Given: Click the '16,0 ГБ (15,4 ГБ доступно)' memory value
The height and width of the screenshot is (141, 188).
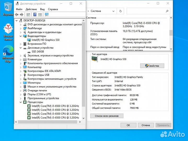Looking at the screenshot, I should tap(138, 31).
